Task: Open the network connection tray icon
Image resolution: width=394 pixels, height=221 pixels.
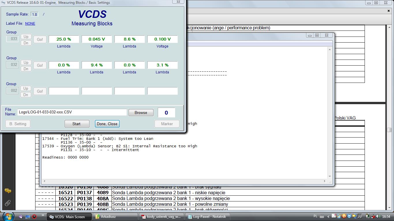Action: point(373,216)
